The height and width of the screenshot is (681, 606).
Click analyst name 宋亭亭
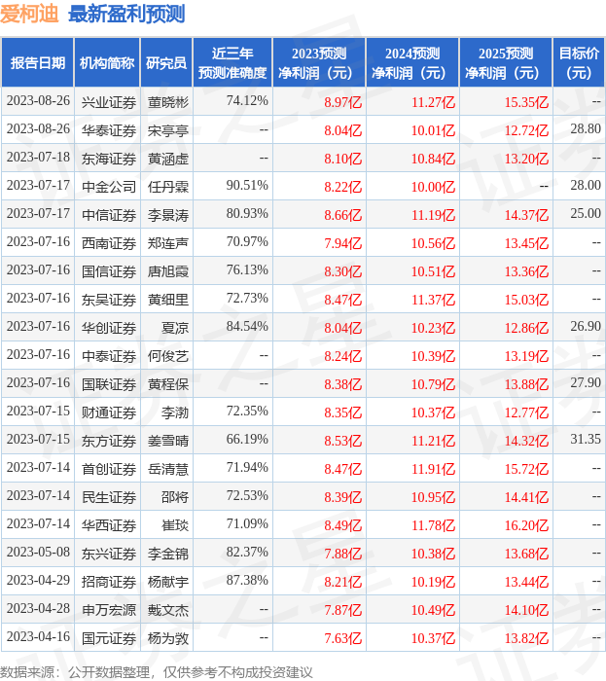tap(168, 130)
